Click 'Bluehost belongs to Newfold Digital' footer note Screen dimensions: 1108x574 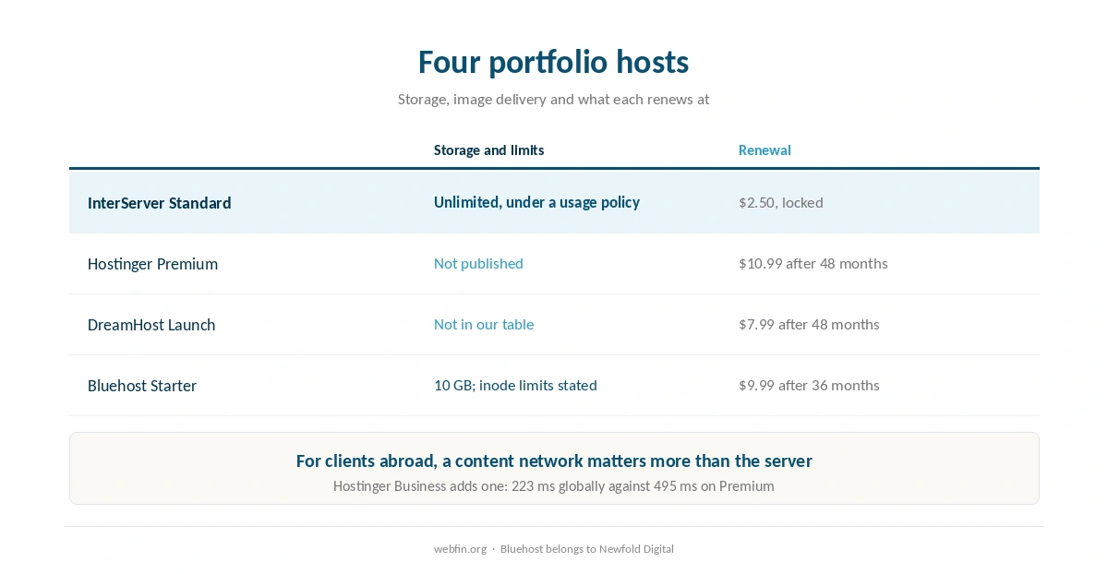[x=587, y=549]
